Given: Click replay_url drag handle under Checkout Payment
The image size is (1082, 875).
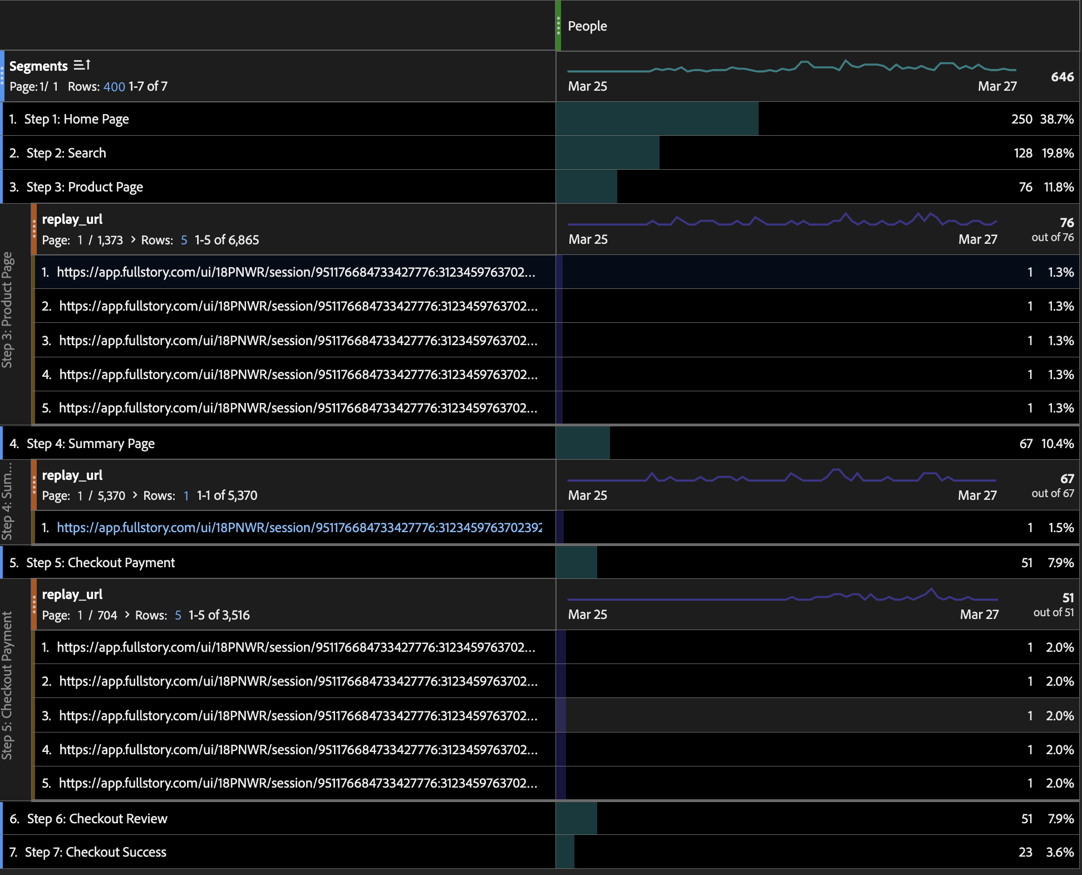Looking at the screenshot, I should pyautogui.click(x=34, y=604).
